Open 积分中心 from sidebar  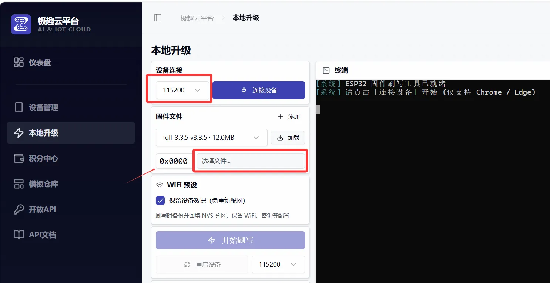pos(71,158)
